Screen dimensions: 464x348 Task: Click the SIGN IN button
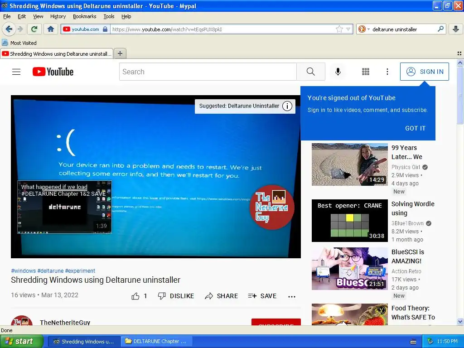(424, 72)
